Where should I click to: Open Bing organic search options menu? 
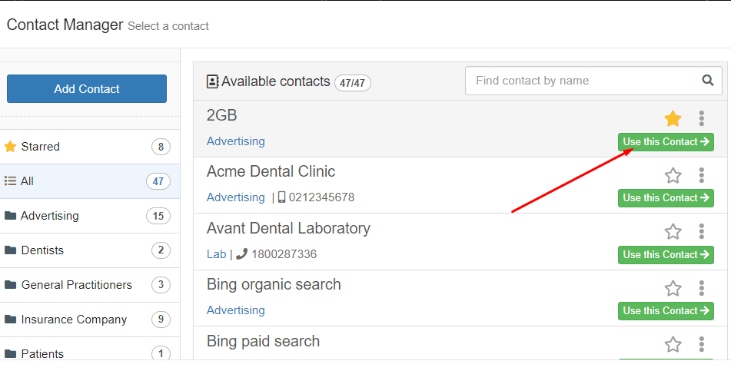coord(701,289)
